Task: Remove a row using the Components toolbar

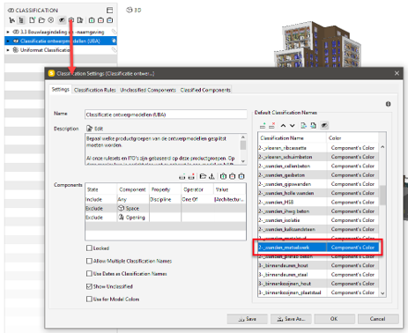Action: coord(191,176)
